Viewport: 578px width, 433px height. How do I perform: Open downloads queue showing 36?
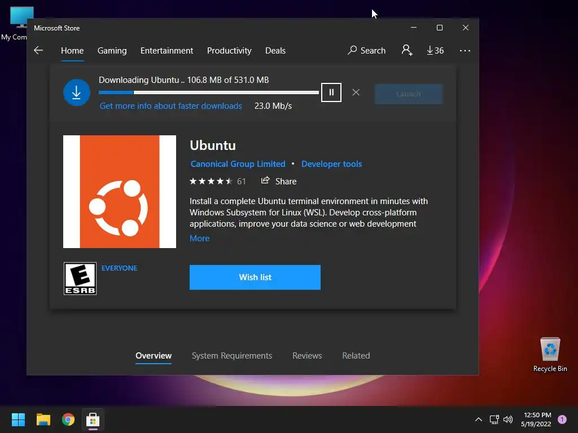click(435, 50)
